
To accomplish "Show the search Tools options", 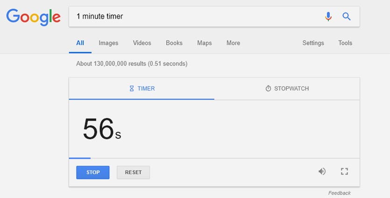I will point(345,43).
